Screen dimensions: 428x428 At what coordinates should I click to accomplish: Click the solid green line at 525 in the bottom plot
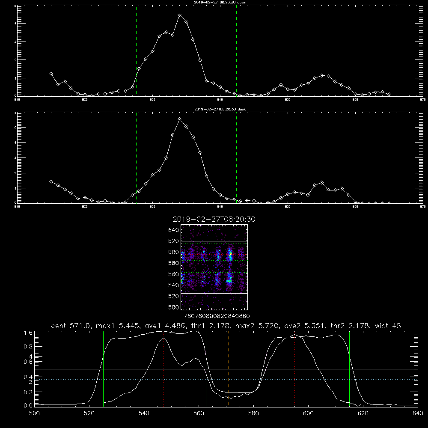click(103, 369)
